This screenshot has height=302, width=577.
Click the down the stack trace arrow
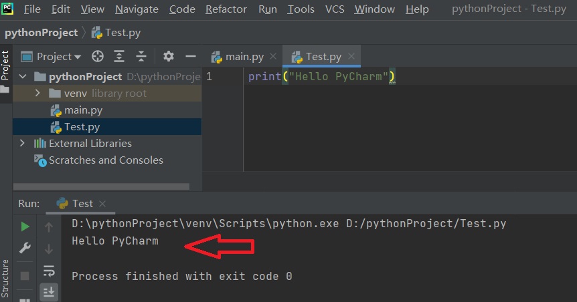(x=49, y=249)
